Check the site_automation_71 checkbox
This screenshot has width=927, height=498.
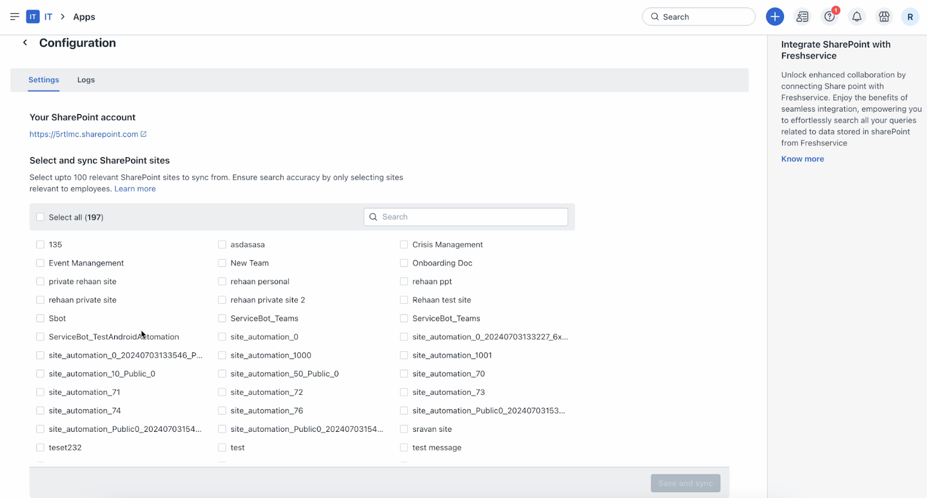[x=40, y=392]
